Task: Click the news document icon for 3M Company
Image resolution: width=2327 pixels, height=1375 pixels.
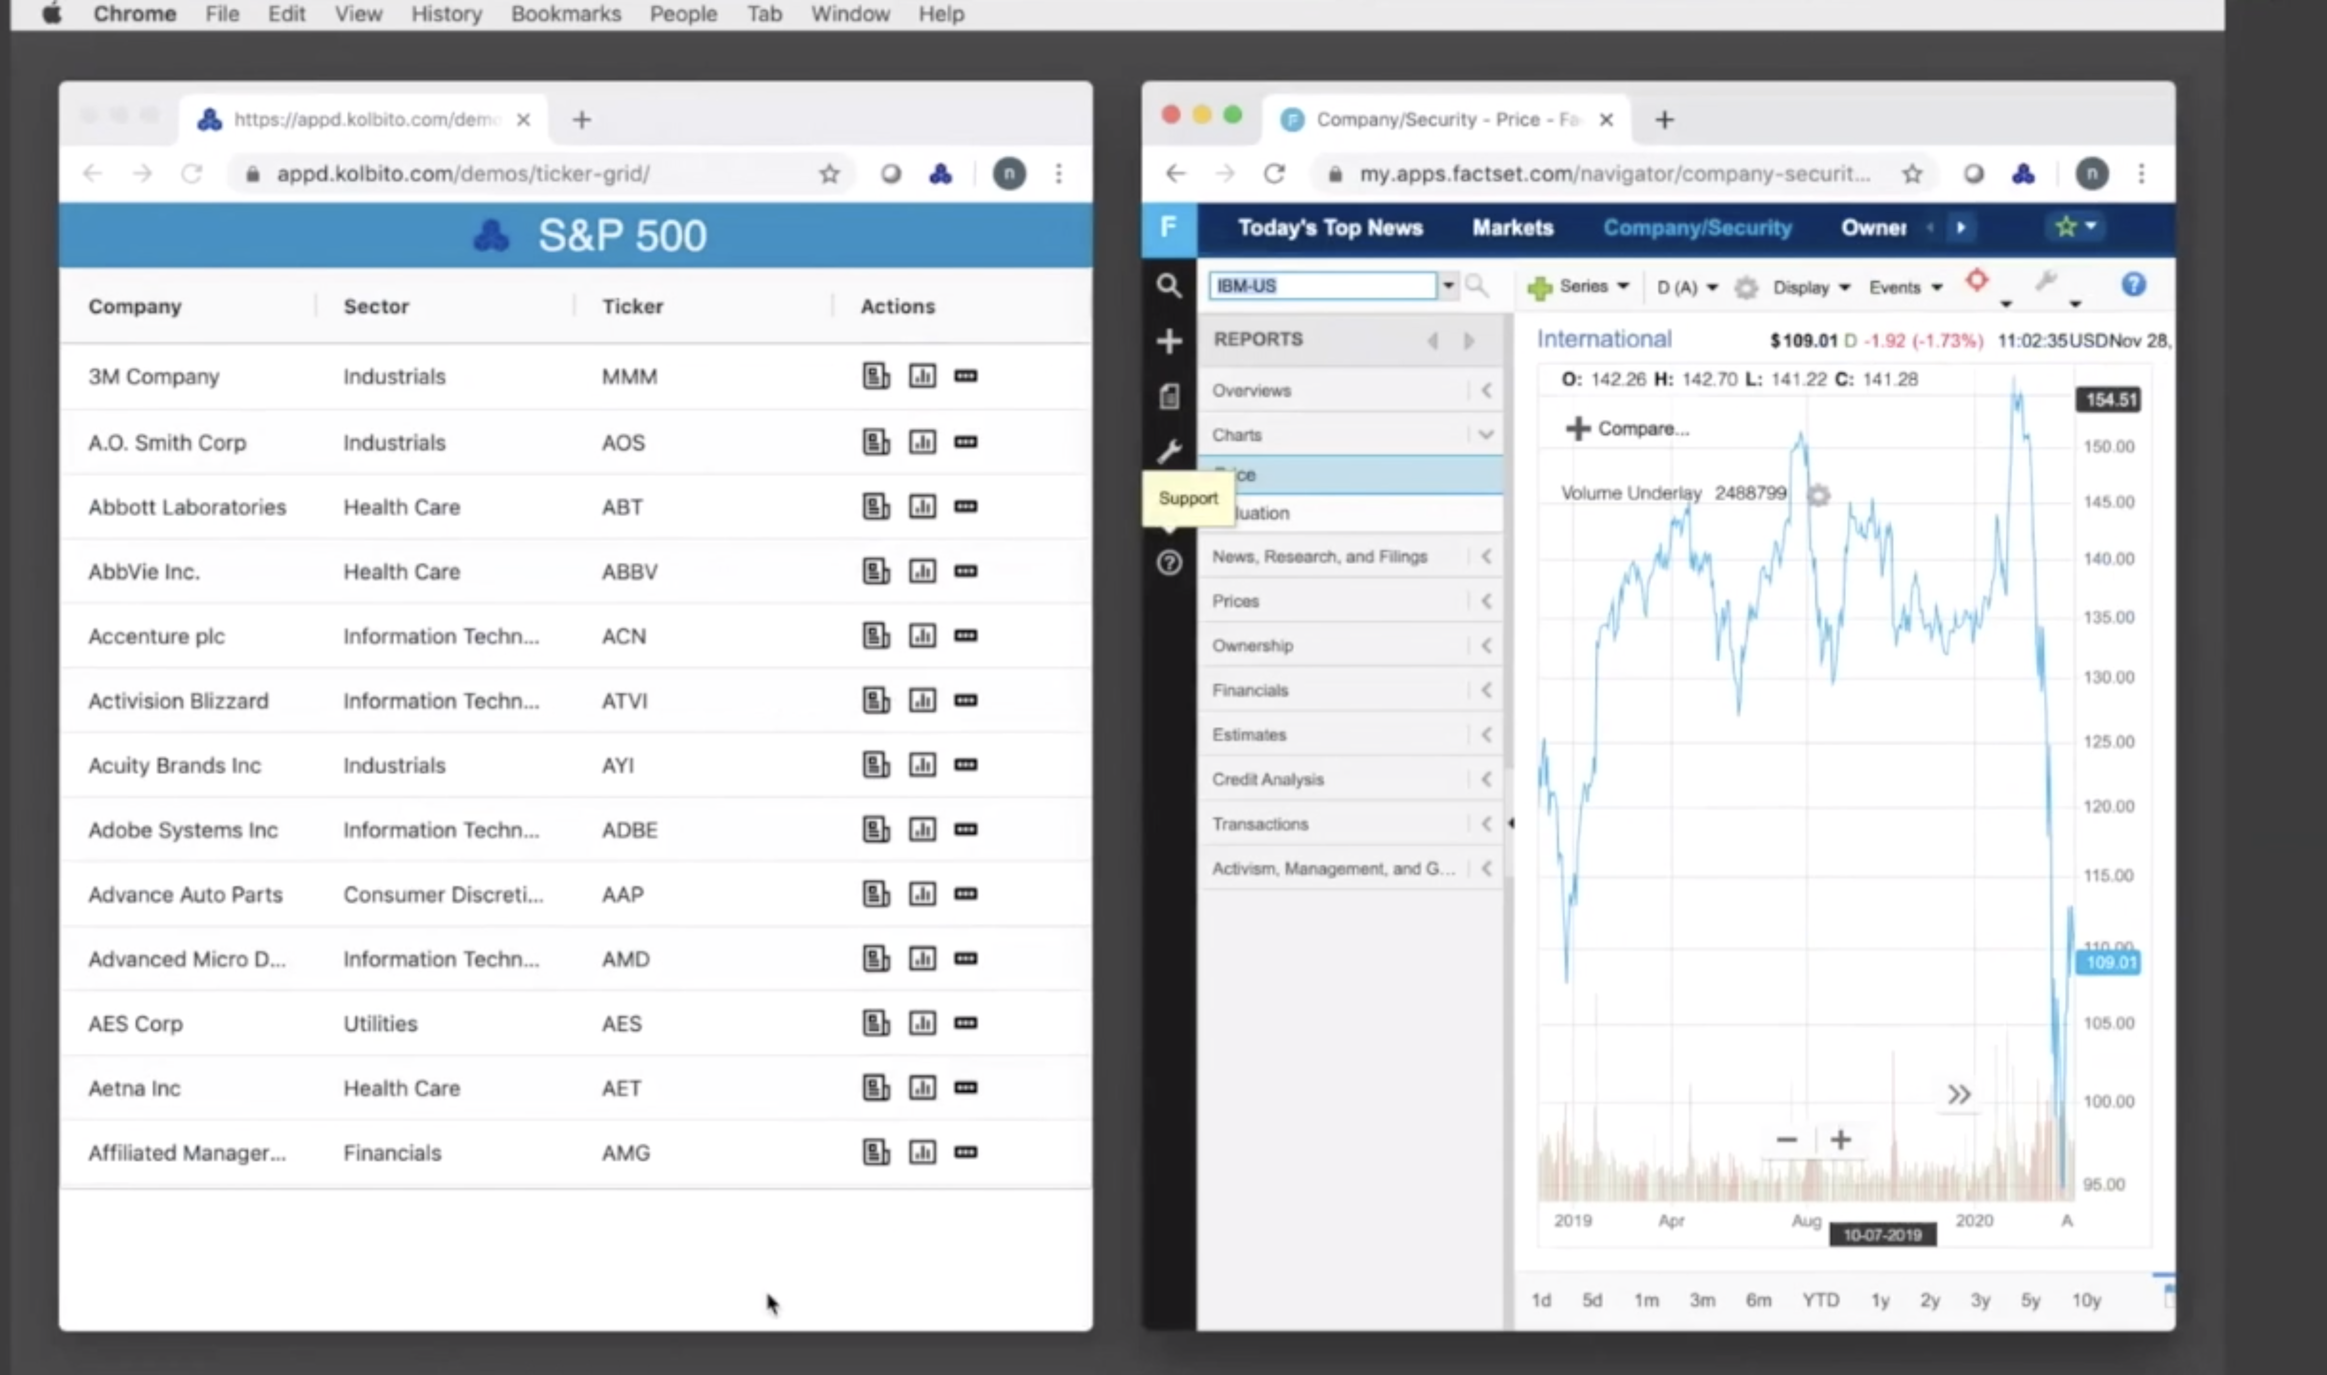Action: [875, 376]
